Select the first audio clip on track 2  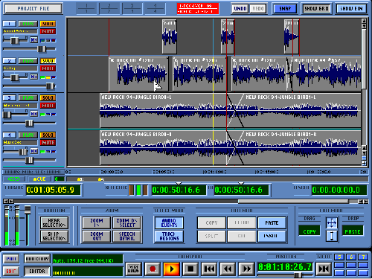click(x=138, y=74)
